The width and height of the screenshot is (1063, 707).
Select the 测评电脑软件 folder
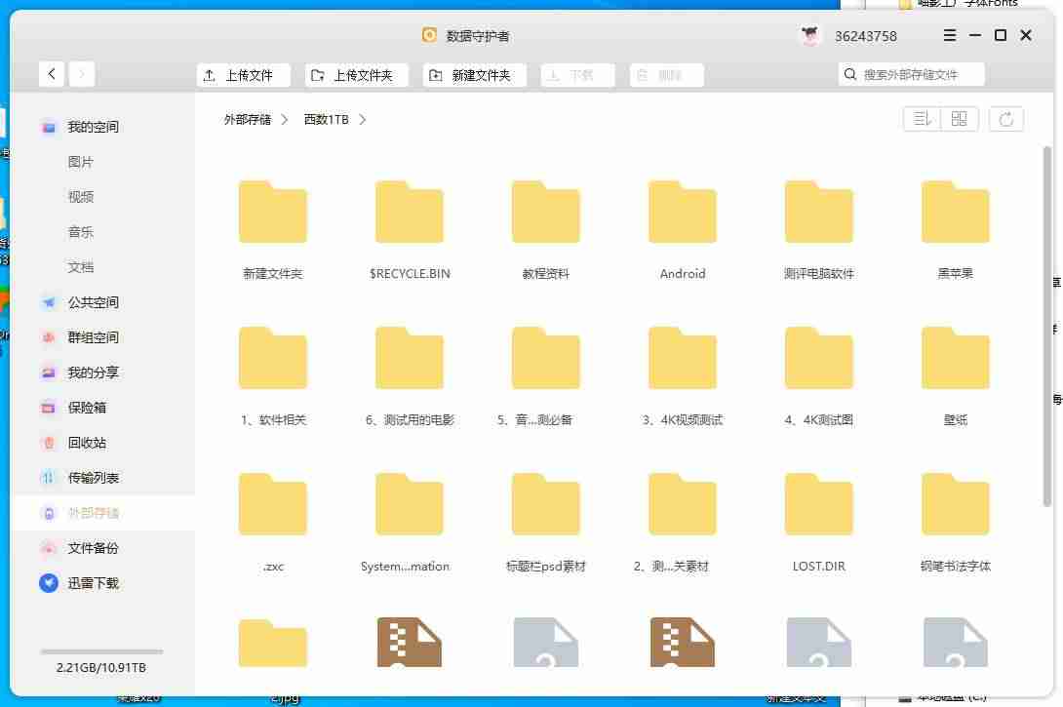pyautogui.click(x=819, y=212)
